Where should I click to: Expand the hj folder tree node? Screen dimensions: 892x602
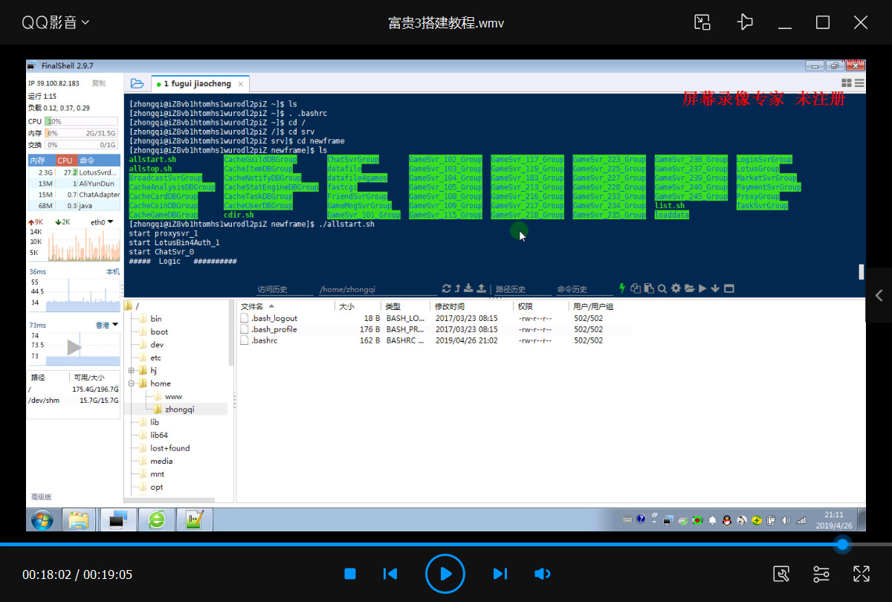pyautogui.click(x=132, y=370)
